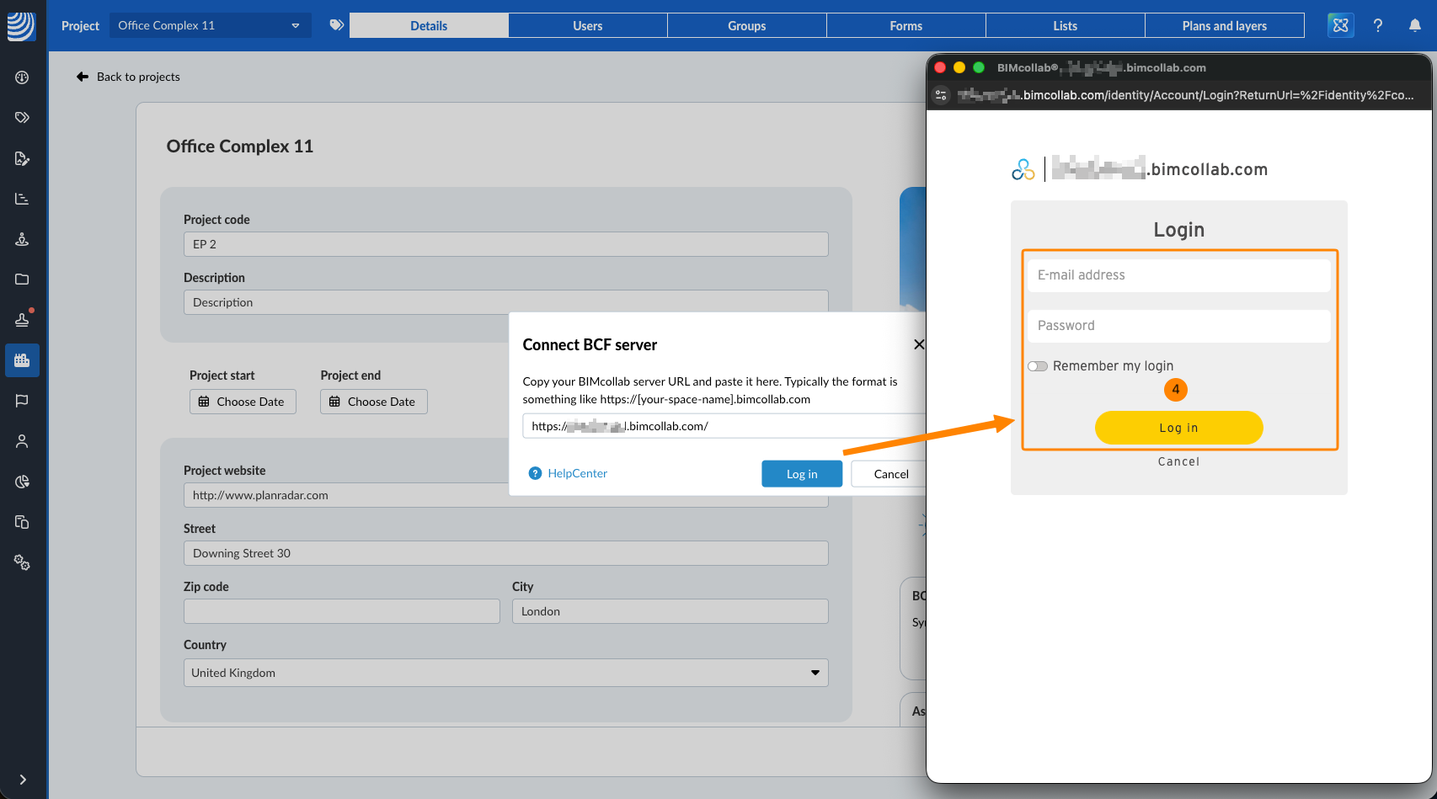
Task: Open the folder icon in the sidebar
Action: point(23,280)
